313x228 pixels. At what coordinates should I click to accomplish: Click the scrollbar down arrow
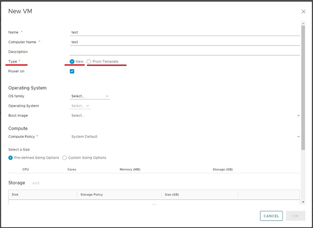303,202
